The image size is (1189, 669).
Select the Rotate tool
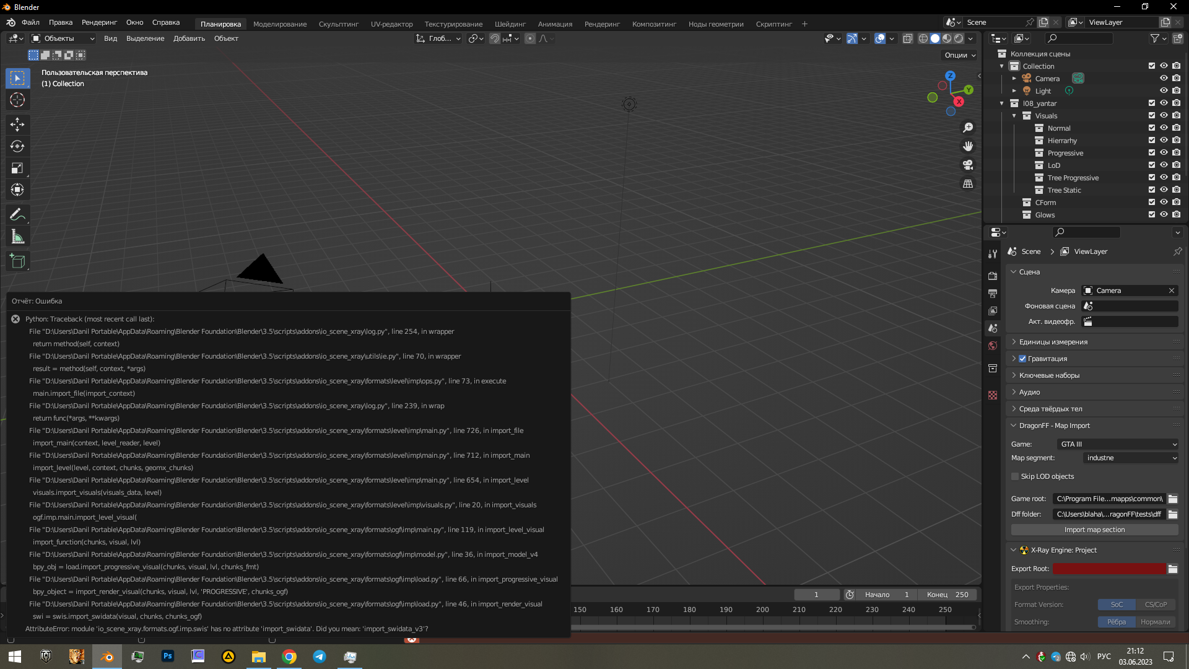coord(17,146)
